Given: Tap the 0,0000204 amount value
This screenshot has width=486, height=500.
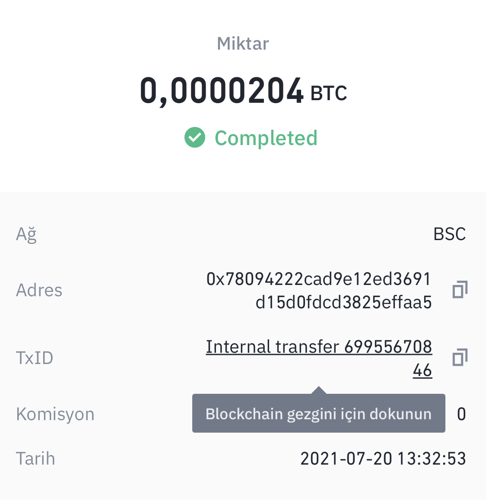Looking at the screenshot, I should pyautogui.click(x=222, y=91).
